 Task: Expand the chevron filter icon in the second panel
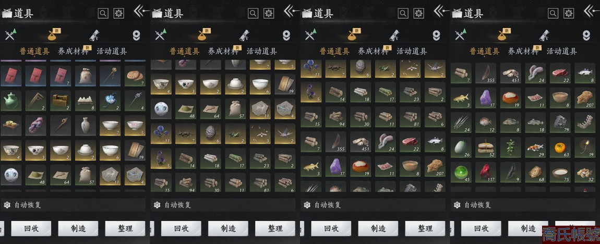(x=286, y=35)
